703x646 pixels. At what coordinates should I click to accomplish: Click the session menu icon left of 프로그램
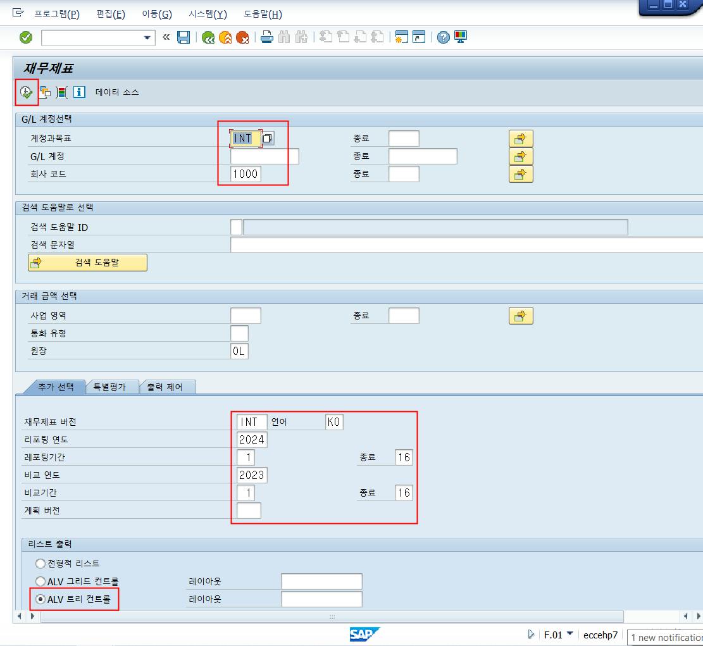tap(18, 13)
